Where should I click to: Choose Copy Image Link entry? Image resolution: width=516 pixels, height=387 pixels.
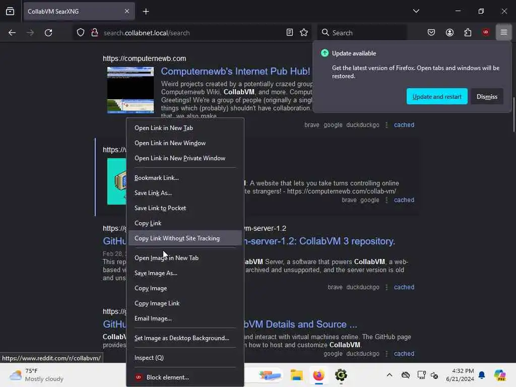click(x=185, y=303)
